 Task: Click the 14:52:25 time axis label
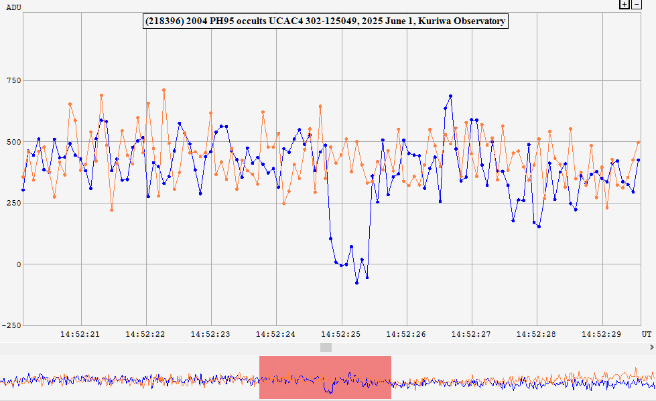tap(341, 333)
